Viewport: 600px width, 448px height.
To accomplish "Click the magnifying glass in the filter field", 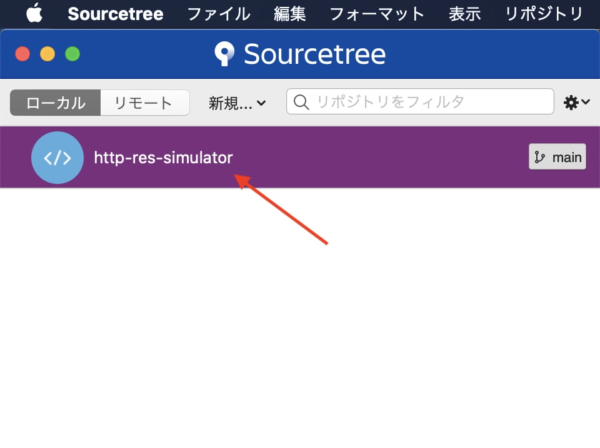I will 301,101.
